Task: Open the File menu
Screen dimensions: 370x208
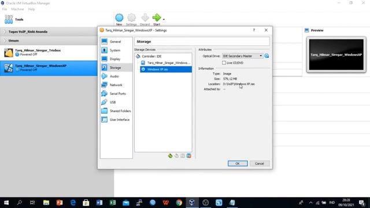Action: (x=5, y=9)
